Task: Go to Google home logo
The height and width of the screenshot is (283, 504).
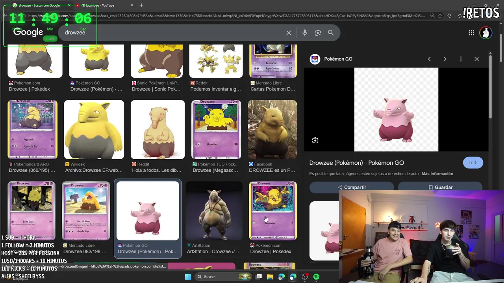Action: [28, 32]
